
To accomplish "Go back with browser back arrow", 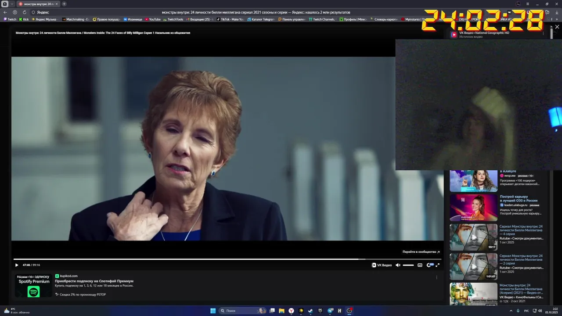I will 5,12.
